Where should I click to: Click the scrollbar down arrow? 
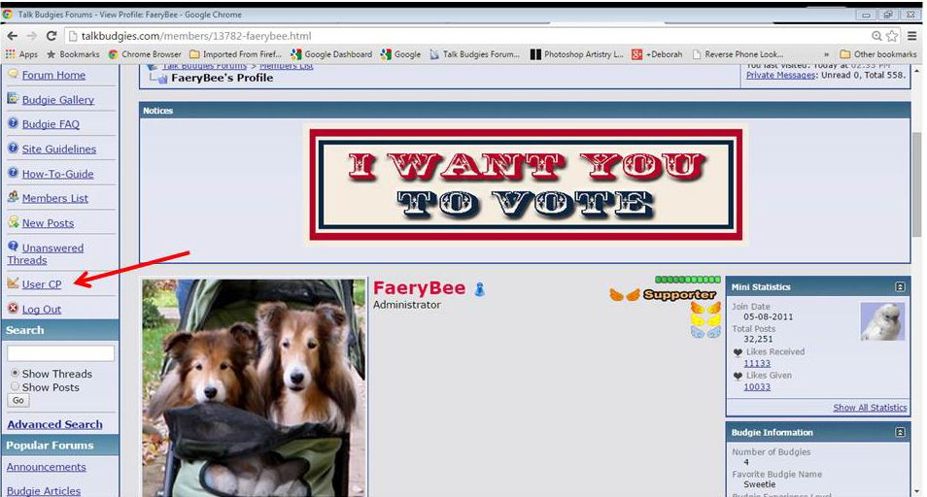click(917, 490)
